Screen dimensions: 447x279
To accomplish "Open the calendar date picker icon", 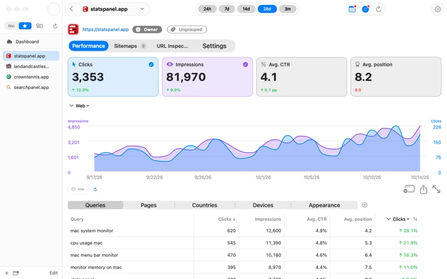I will pyautogui.click(x=353, y=9).
